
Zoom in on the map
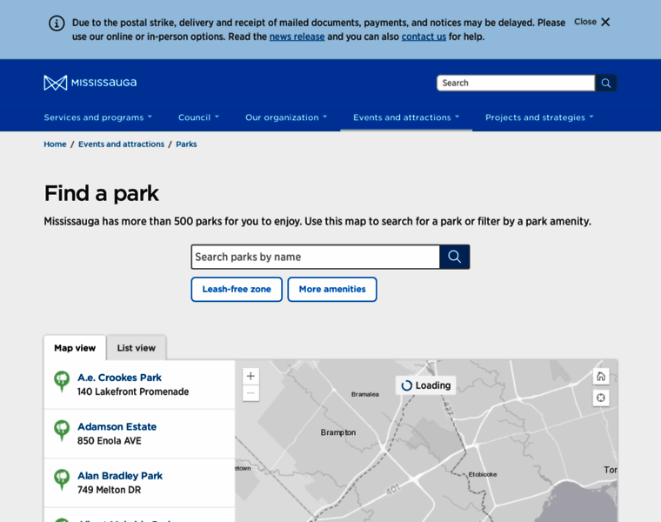point(250,376)
